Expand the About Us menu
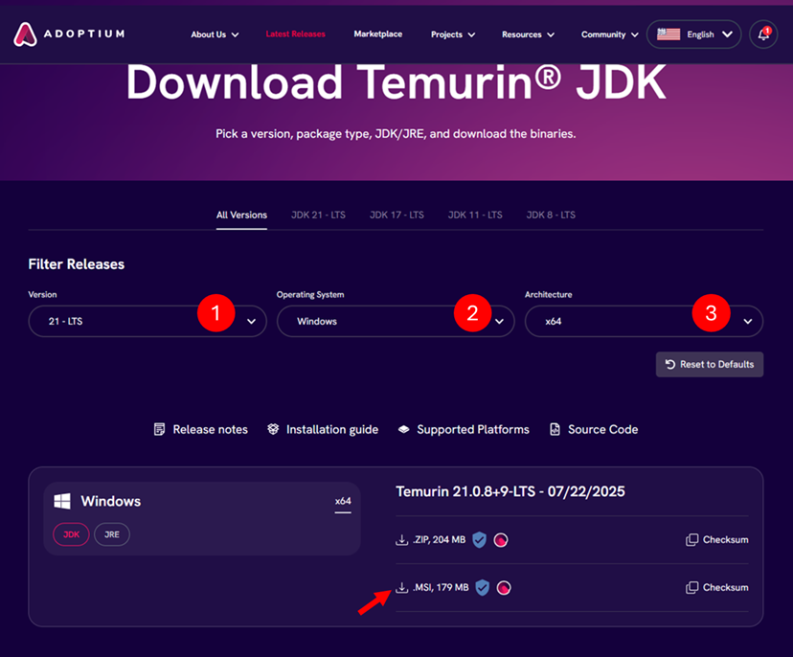Screen dimensions: 793x657 coord(215,34)
